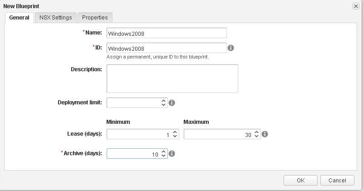
Task: Click the info icon next to ID field
Action: tap(231, 48)
